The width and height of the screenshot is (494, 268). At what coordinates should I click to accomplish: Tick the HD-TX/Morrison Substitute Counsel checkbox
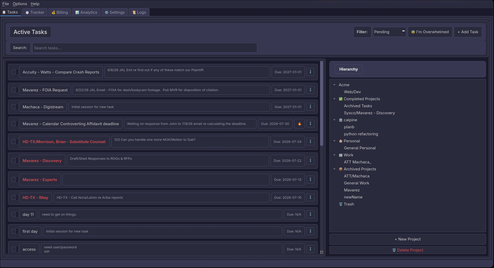pyautogui.click(x=14, y=141)
